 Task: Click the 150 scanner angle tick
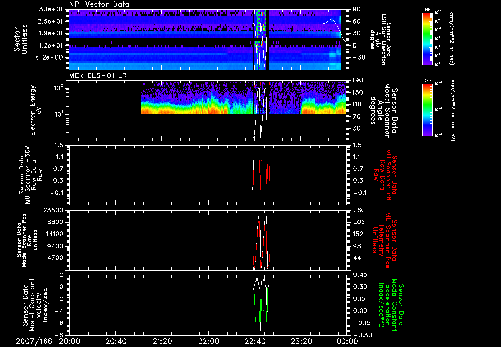click(x=357, y=93)
